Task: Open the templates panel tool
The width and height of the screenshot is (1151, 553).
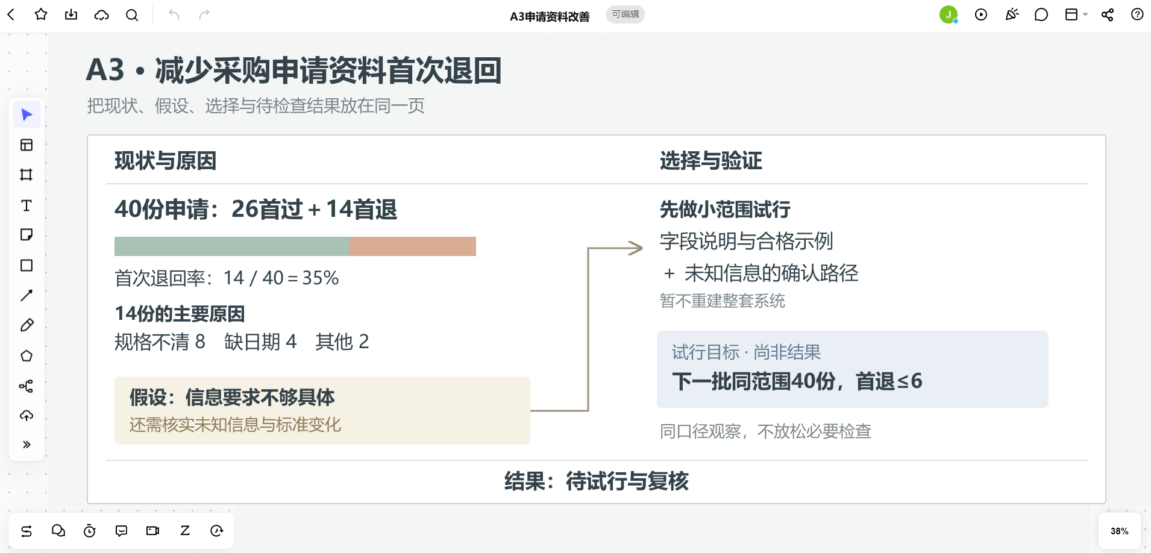Action: (x=27, y=145)
